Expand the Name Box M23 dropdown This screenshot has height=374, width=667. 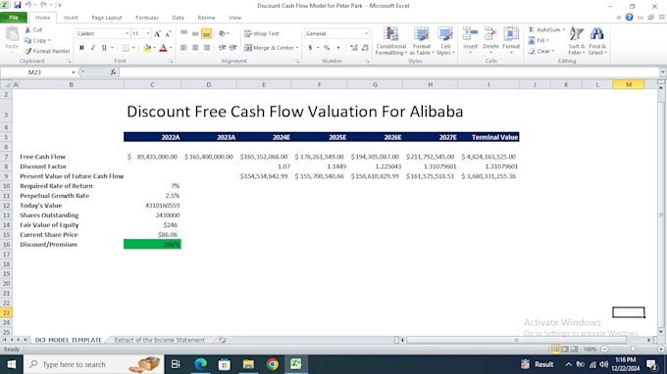click(x=74, y=72)
